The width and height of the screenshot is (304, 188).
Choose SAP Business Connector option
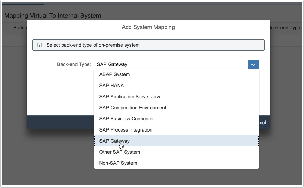pos(176,119)
